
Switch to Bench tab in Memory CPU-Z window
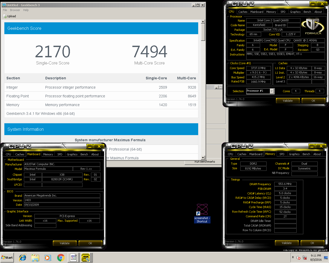click(306, 154)
